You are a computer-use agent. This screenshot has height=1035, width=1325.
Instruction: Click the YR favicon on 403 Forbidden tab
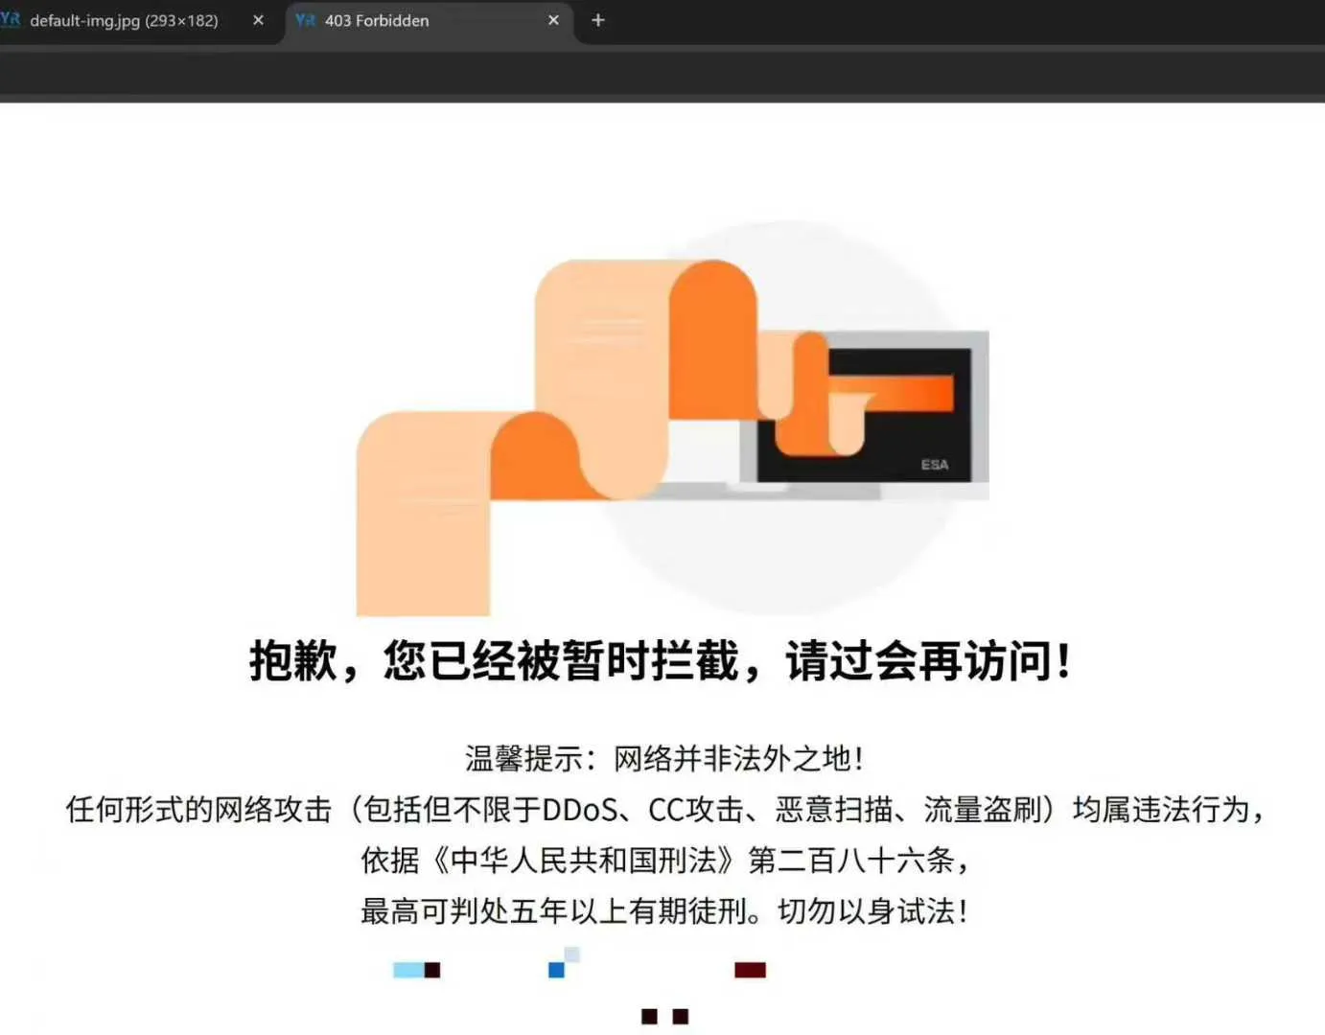pos(305,20)
